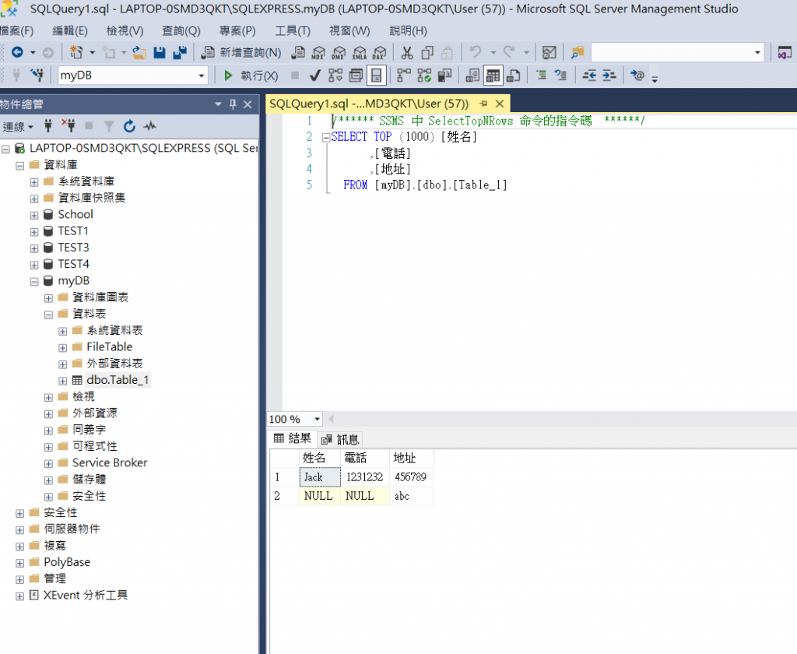The height and width of the screenshot is (654, 797).
Task: Click the Decrease Indent icon
Action: [589, 76]
